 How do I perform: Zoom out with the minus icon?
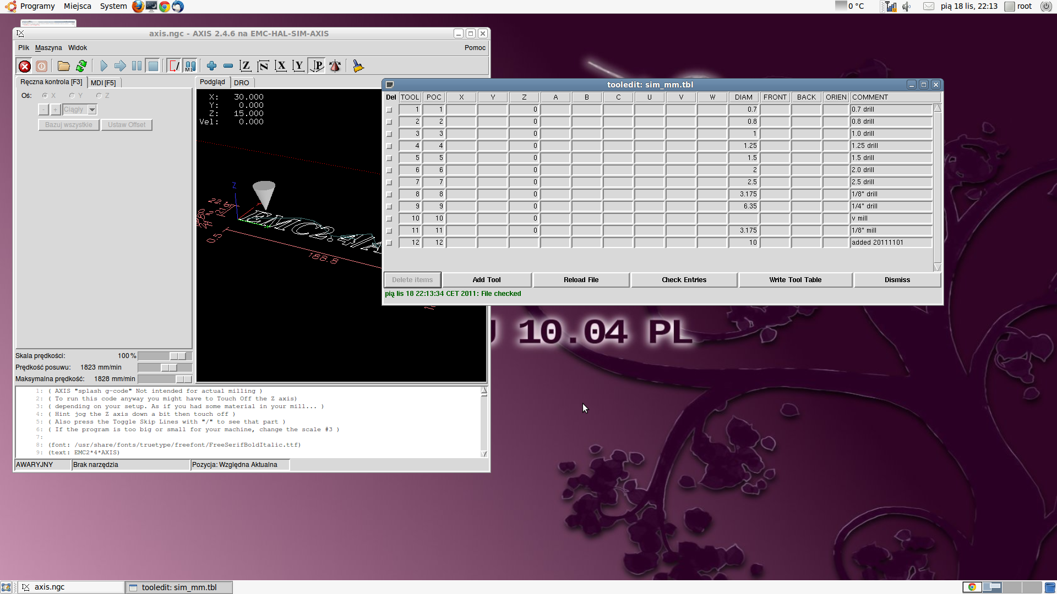228,66
